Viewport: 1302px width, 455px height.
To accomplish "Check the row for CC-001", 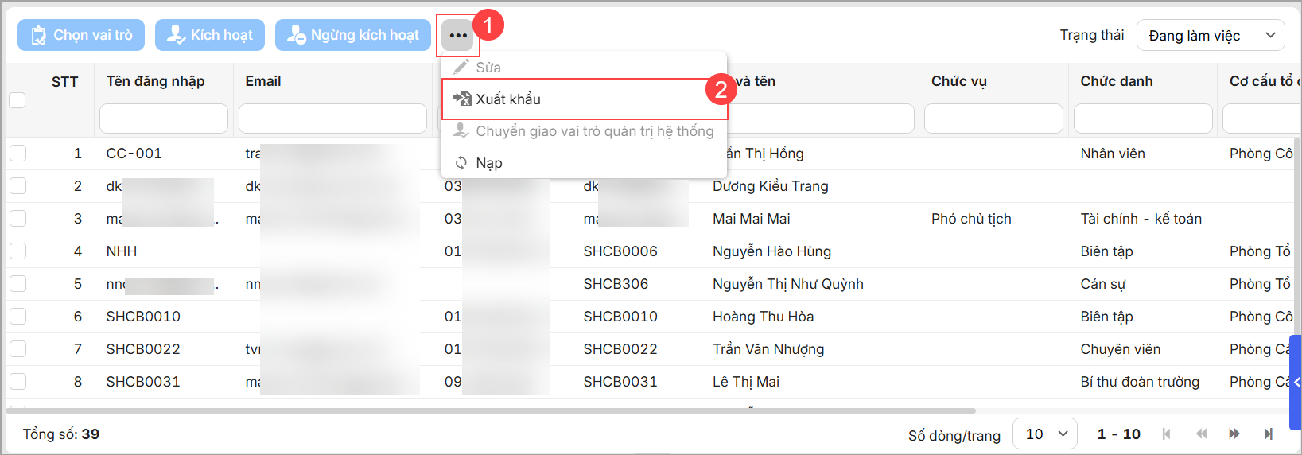I will pyautogui.click(x=18, y=154).
